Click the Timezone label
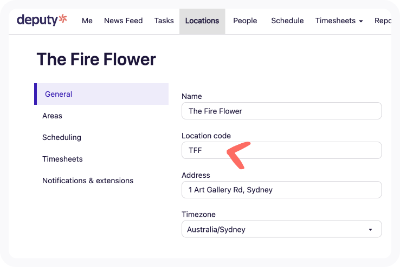 pyautogui.click(x=198, y=215)
